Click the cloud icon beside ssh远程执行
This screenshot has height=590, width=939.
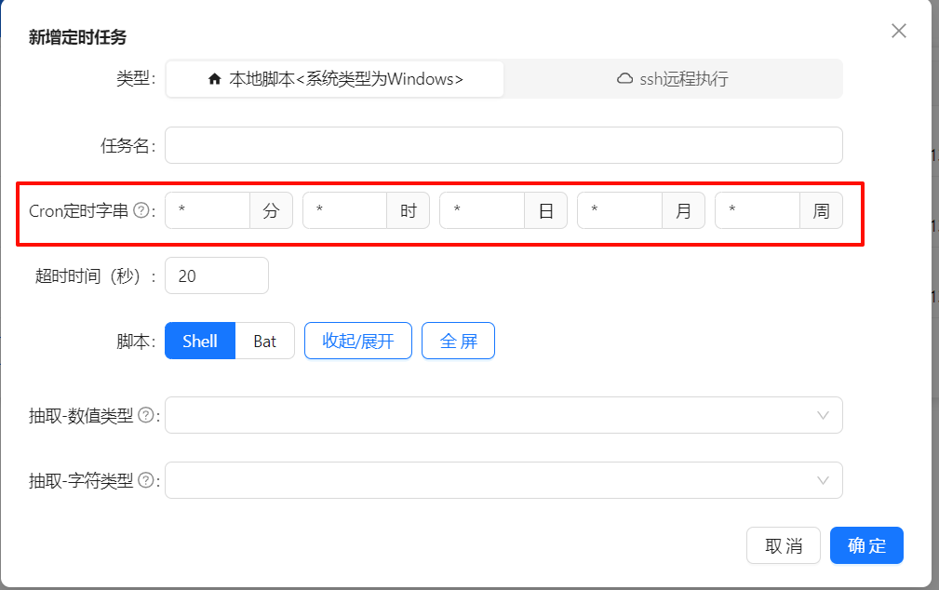624,78
